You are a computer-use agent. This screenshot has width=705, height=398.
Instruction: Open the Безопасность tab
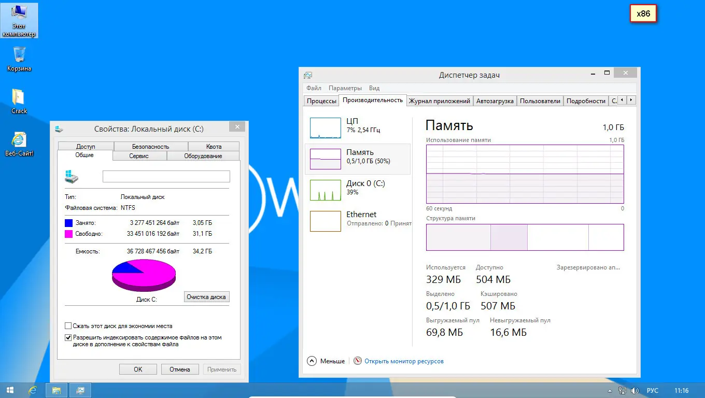tap(151, 147)
